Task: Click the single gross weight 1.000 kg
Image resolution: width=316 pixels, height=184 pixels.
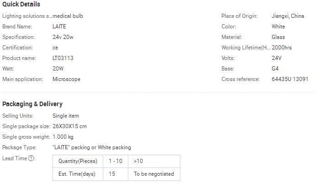Action: [63, 137]
